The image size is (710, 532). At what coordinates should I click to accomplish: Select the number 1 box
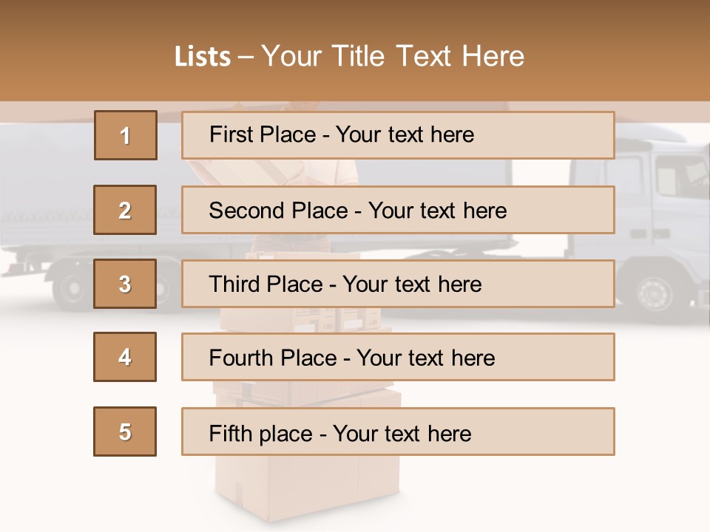[126, 135]
